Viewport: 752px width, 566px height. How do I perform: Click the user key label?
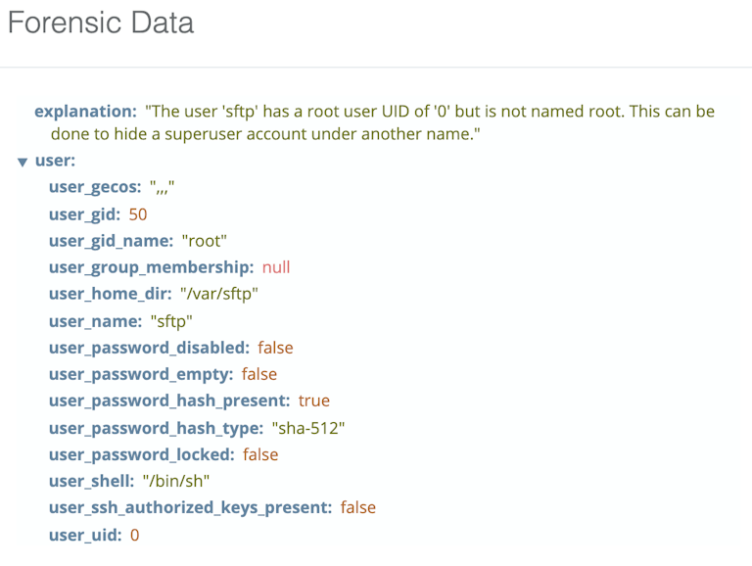55,161
